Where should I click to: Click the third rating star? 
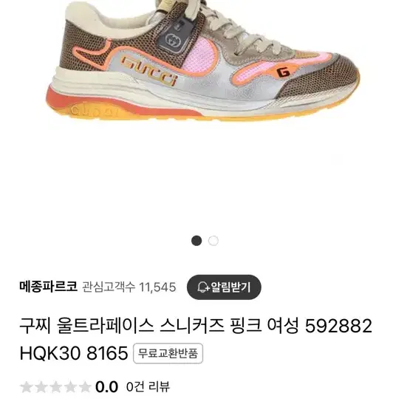coord(55,387)
